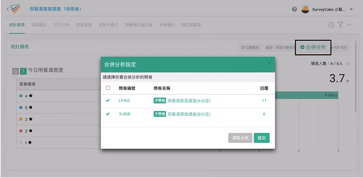Screen dimensions: 363x178
Task: Click the question number 1 badge
Action: click(24, 72)
